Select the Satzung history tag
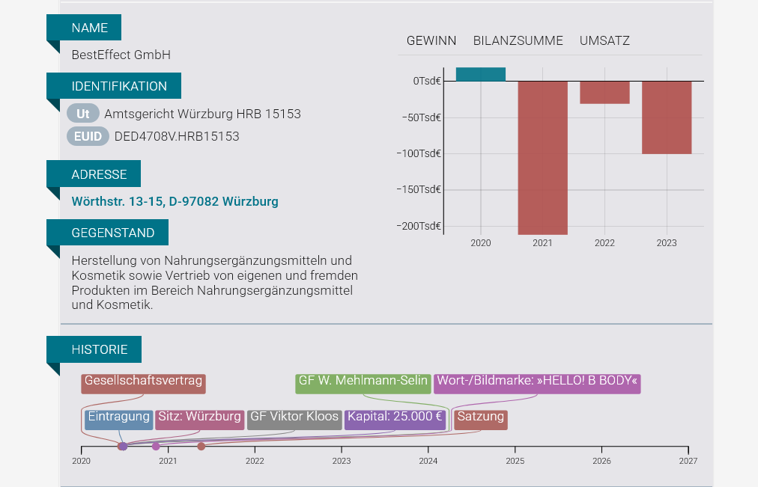 click(x=481, y=419)
